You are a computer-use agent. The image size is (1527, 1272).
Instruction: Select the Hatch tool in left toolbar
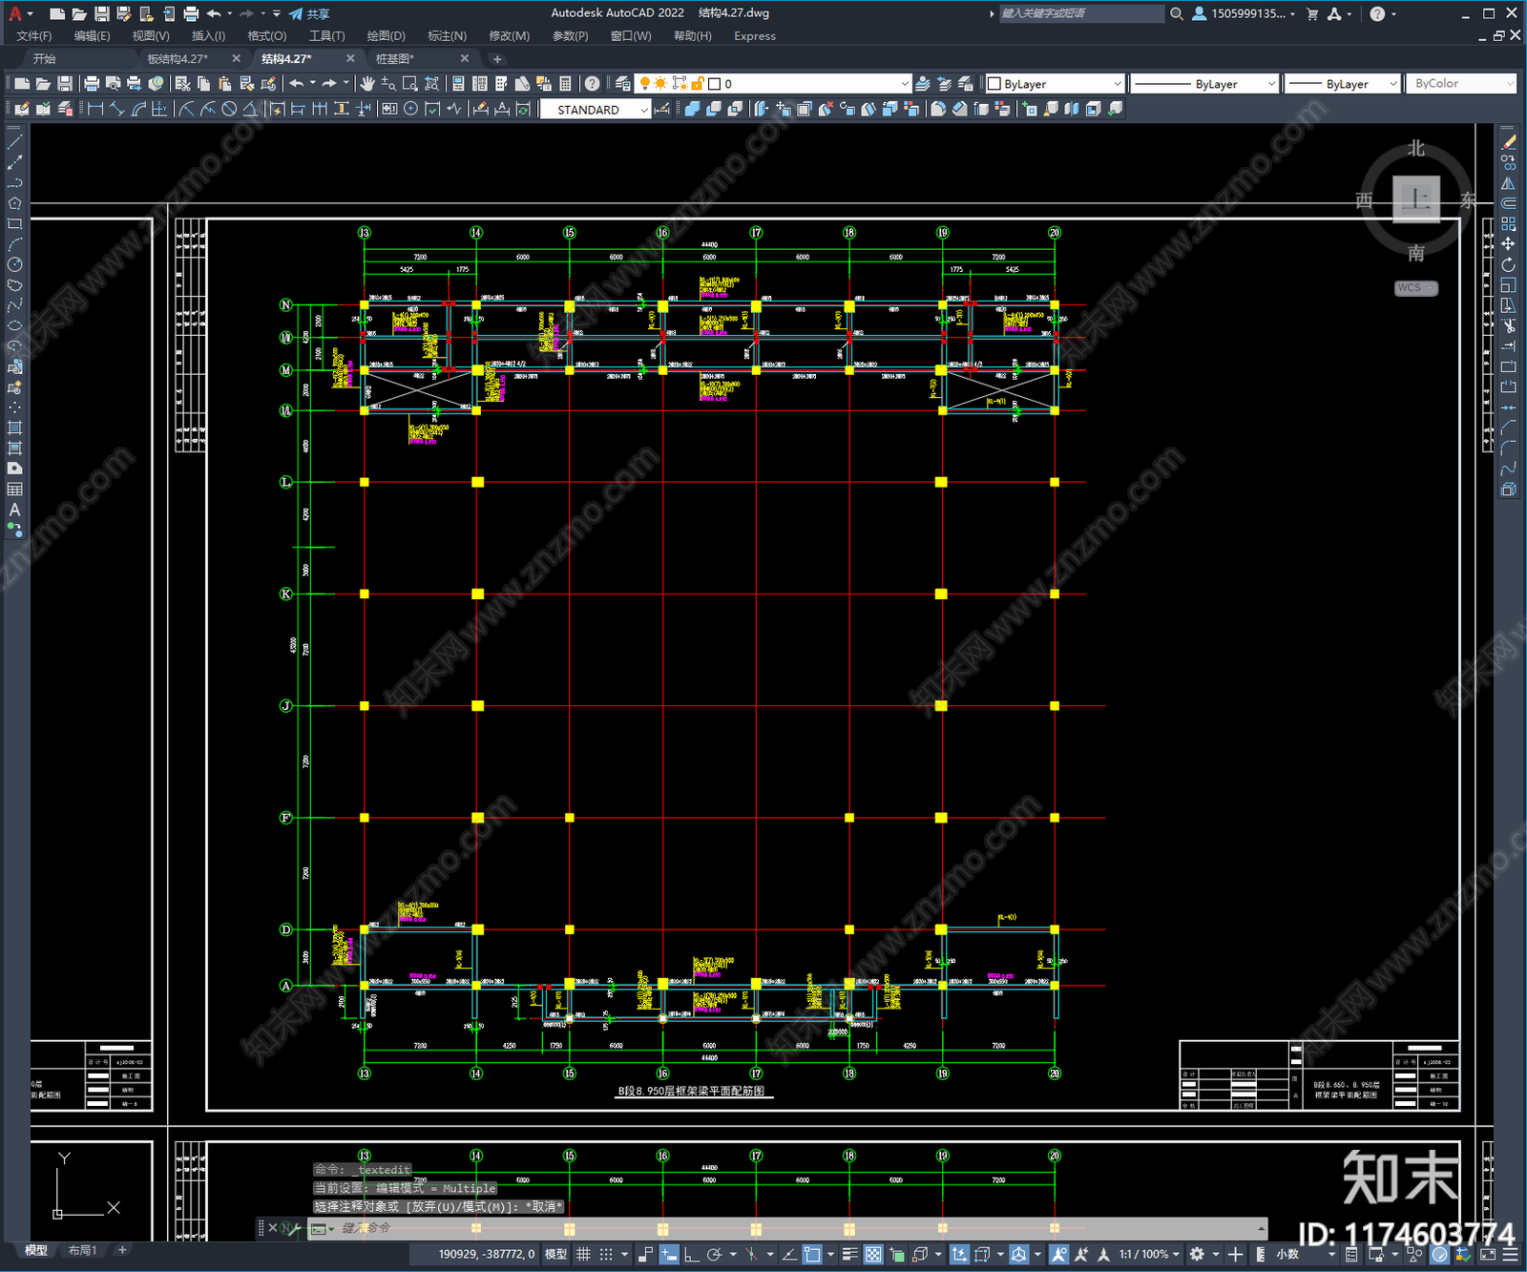(14, 427)
